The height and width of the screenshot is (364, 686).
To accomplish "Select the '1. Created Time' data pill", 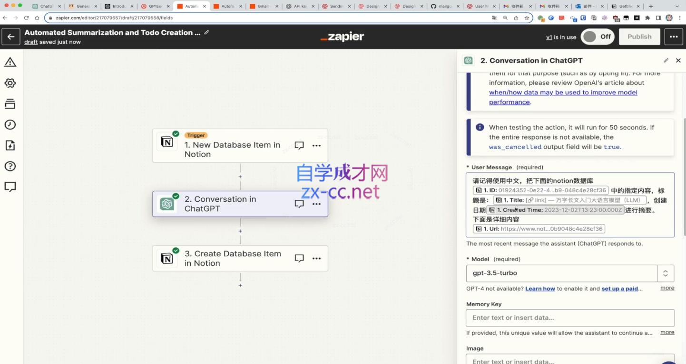I will click(555, 210).
